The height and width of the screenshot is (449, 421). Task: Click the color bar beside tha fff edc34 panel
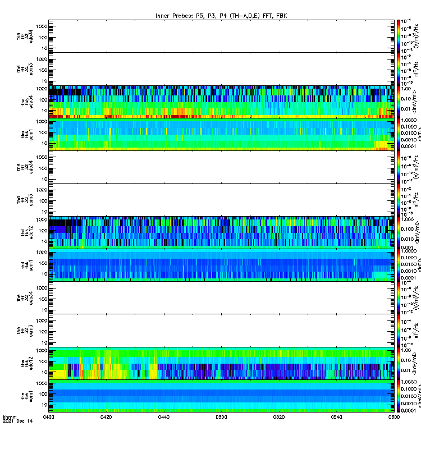[399, 36]
